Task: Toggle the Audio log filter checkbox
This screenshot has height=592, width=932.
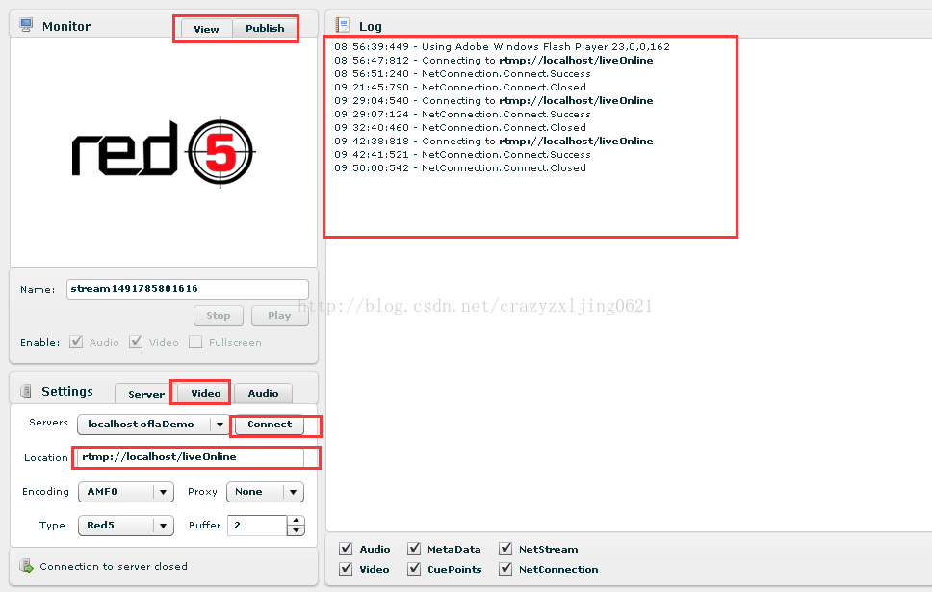Action: [346, 549]
